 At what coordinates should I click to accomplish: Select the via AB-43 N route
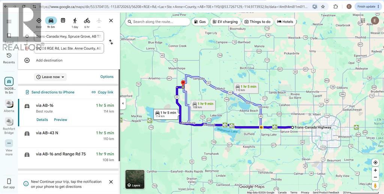point(69,137)
